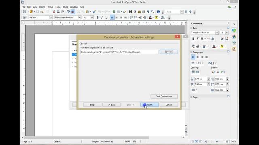Expand the Page section in sidebar
This screenshot has width=259, height=145.
(x=191, y=97)
